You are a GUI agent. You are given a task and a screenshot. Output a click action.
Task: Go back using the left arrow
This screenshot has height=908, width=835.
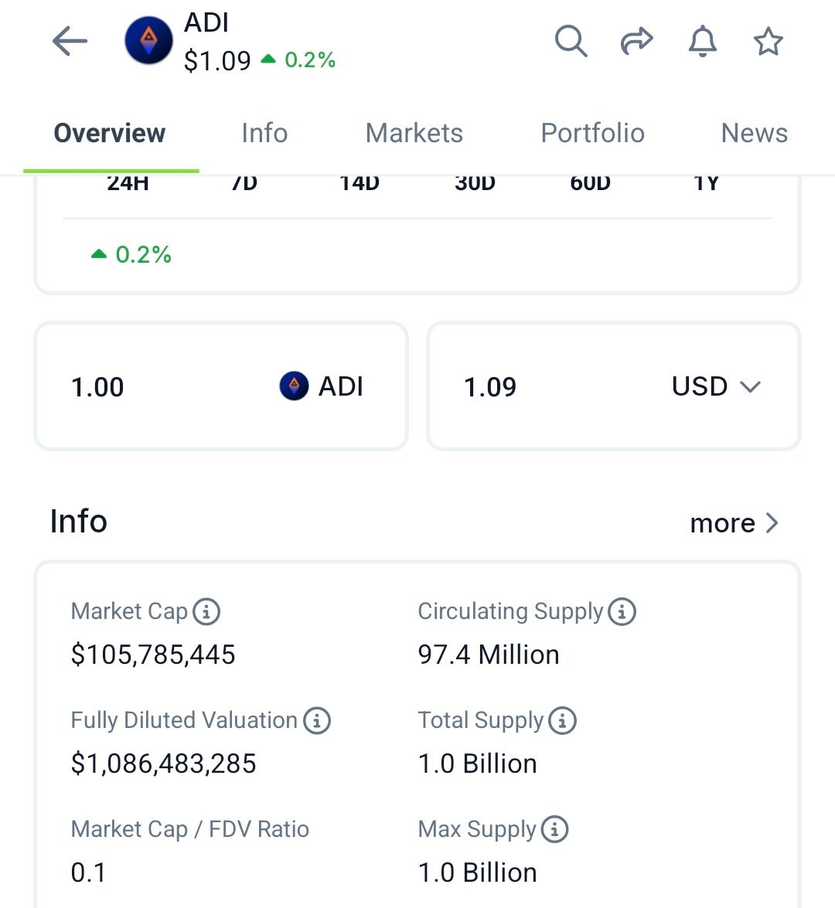point(70,41)
